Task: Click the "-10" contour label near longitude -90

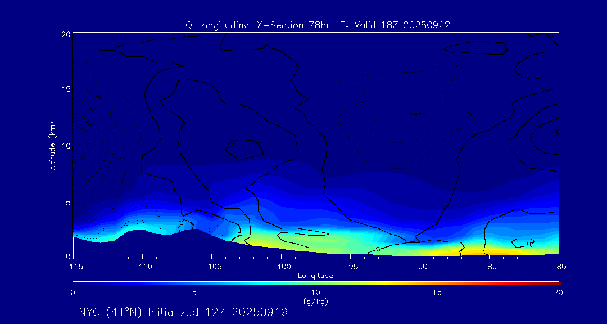Action: 420,115
